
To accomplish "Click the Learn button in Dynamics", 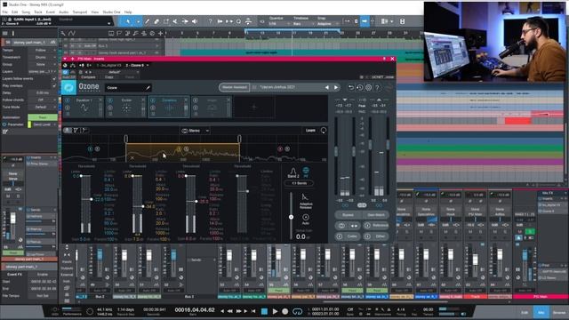I will [310, 131].
